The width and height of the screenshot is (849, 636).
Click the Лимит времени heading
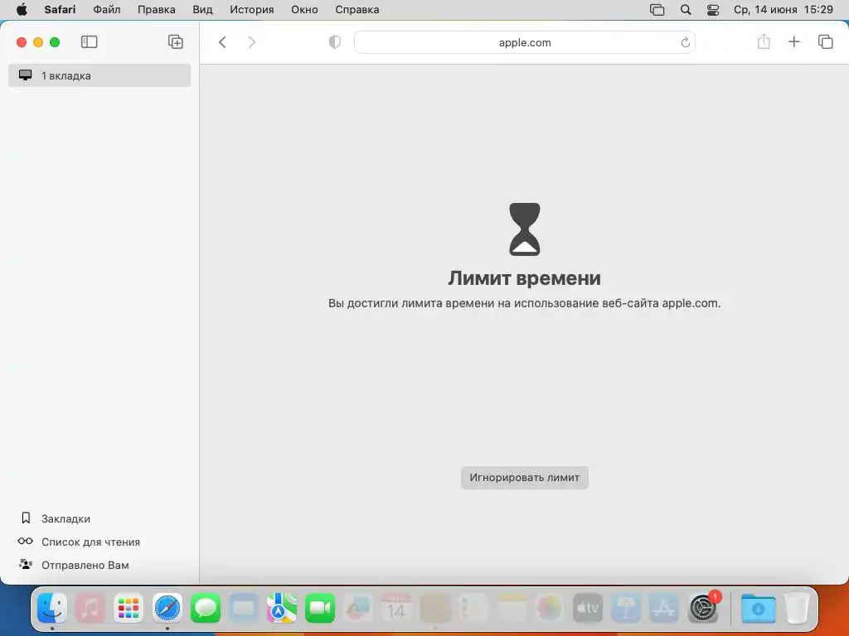[x=524, y=278]
